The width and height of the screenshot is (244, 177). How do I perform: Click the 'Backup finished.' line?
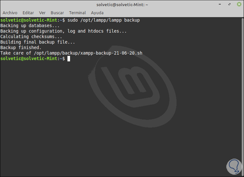coord(21,47)
